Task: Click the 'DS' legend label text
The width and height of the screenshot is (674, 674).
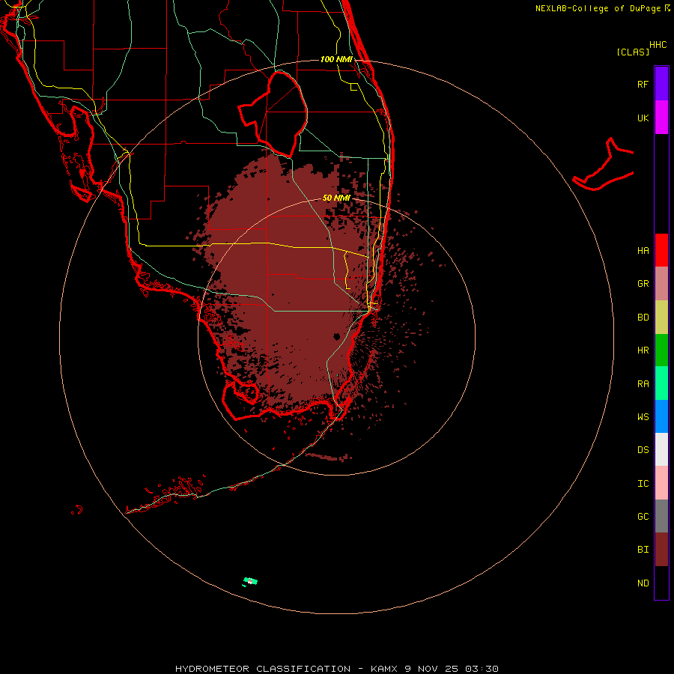Action: (643, 450)
